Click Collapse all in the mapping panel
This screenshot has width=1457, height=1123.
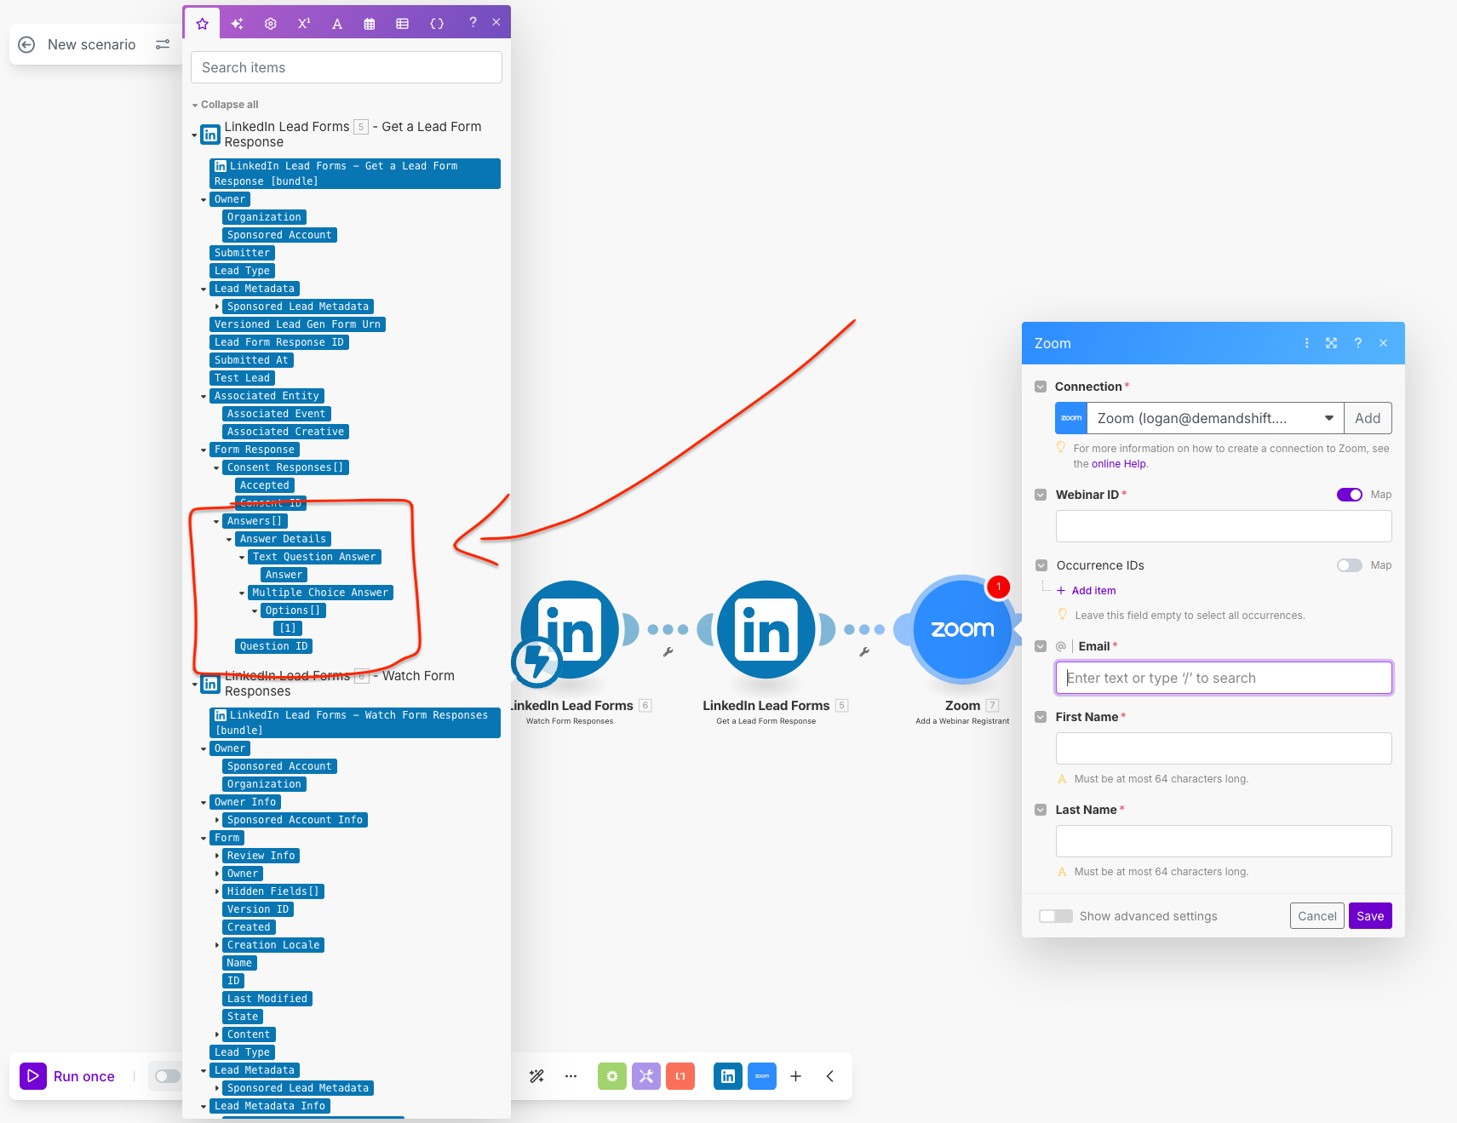click(225, 105)
